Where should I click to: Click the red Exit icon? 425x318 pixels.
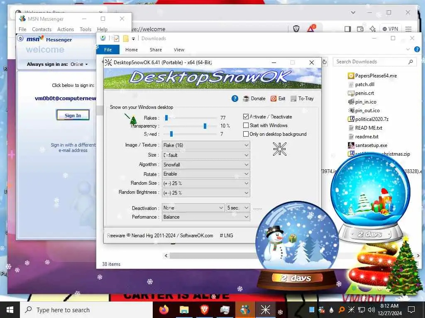tap(273, 99)
